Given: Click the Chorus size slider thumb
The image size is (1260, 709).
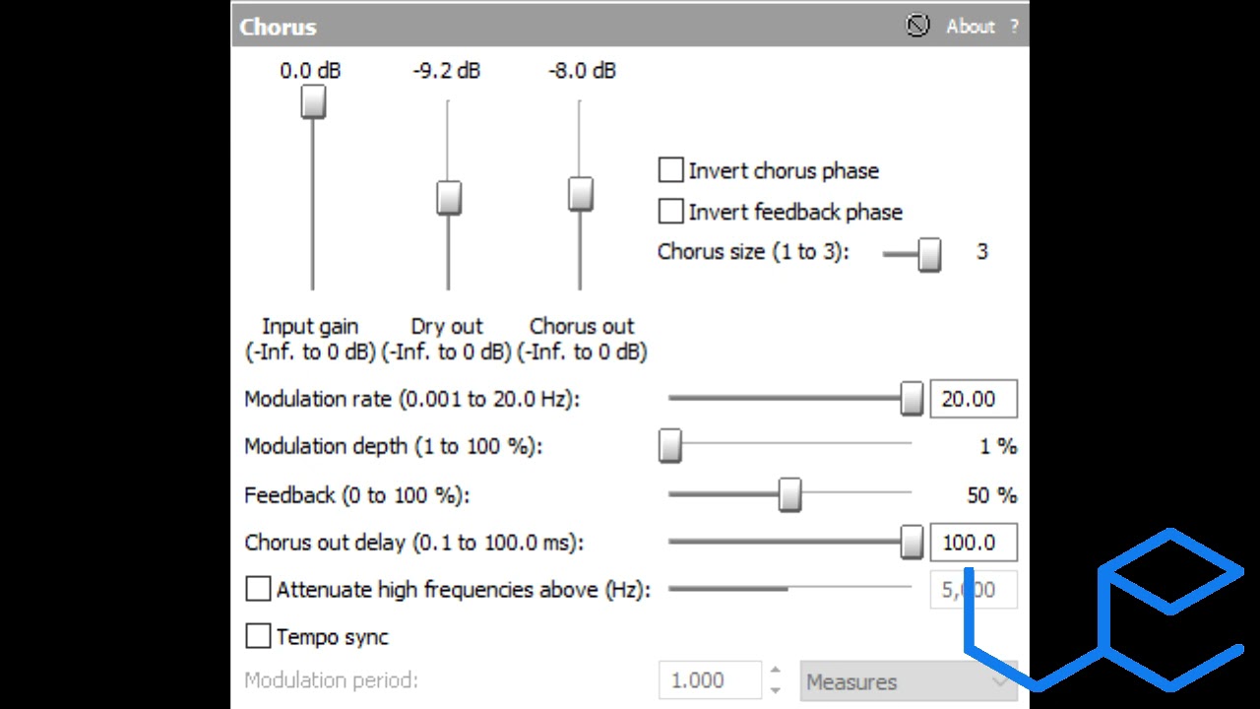Looking at the screenshot, I should (x=929, y=254).
